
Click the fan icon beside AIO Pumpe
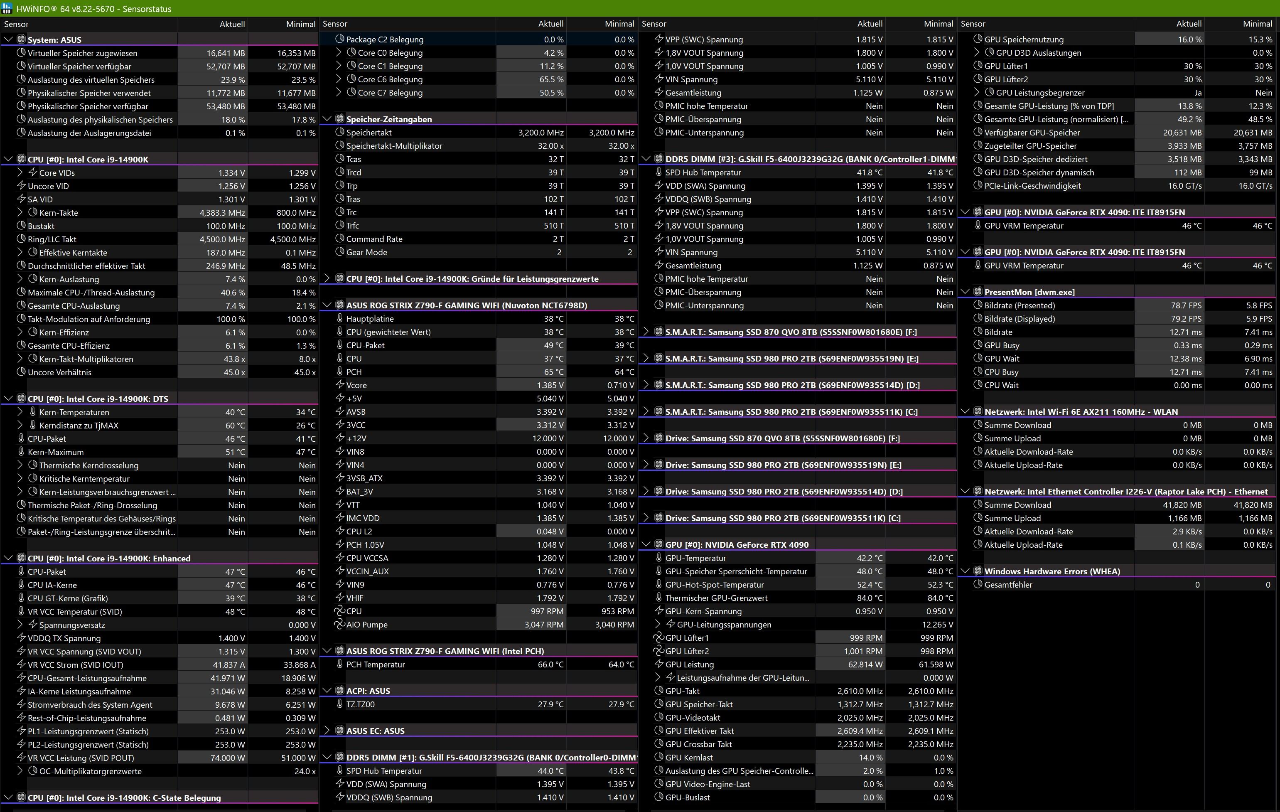(340, 624)
